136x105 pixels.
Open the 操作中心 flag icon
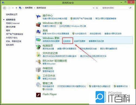(38, 17)
